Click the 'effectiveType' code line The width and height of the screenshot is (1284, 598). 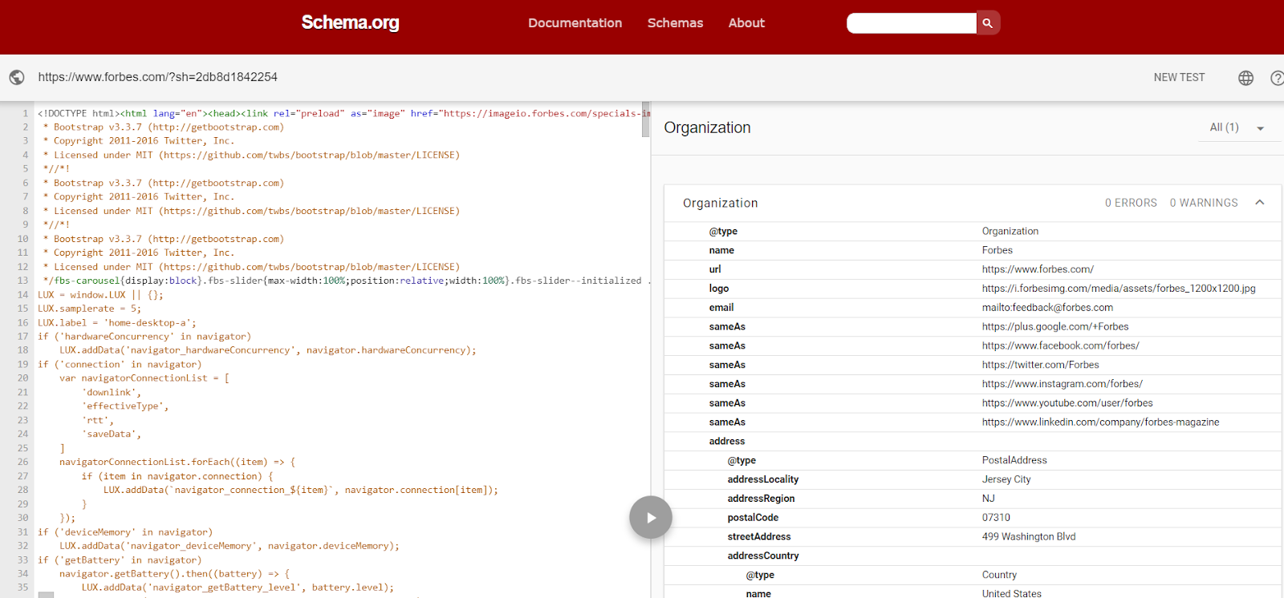pos(125,406)
